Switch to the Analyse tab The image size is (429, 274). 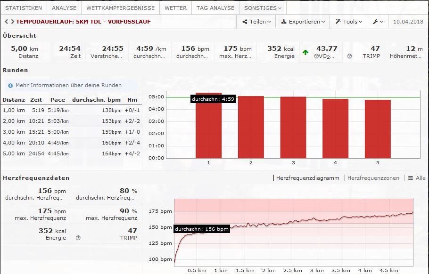point(64,8)
